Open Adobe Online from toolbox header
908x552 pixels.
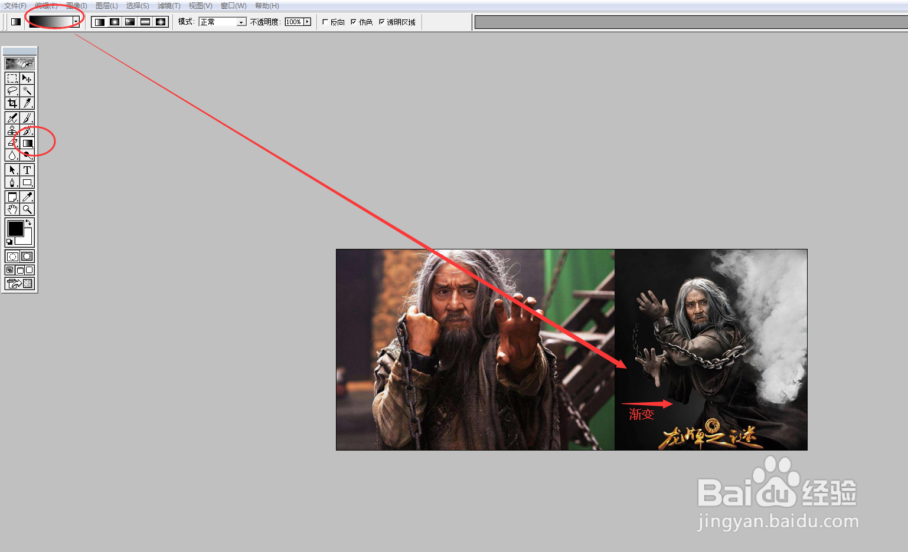tap(19, 63)
